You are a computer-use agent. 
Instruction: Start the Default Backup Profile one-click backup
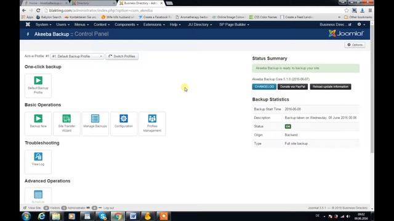pos(38,86)
